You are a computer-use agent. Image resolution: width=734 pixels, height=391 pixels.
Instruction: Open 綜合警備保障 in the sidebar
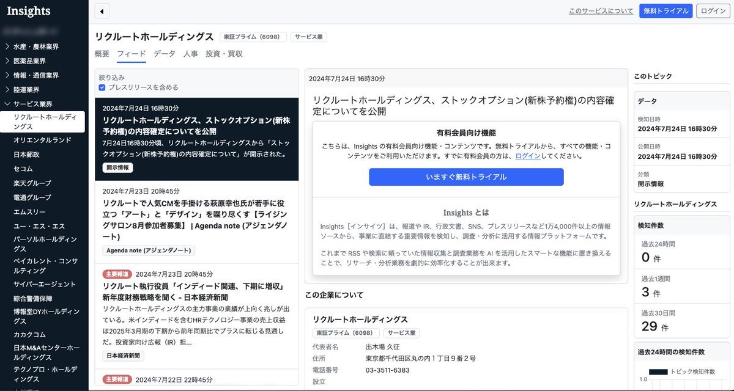pos(33,299)
